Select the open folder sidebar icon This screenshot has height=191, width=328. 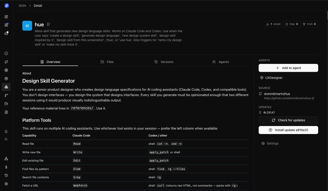pyautogui.click(x=6, y=104)
